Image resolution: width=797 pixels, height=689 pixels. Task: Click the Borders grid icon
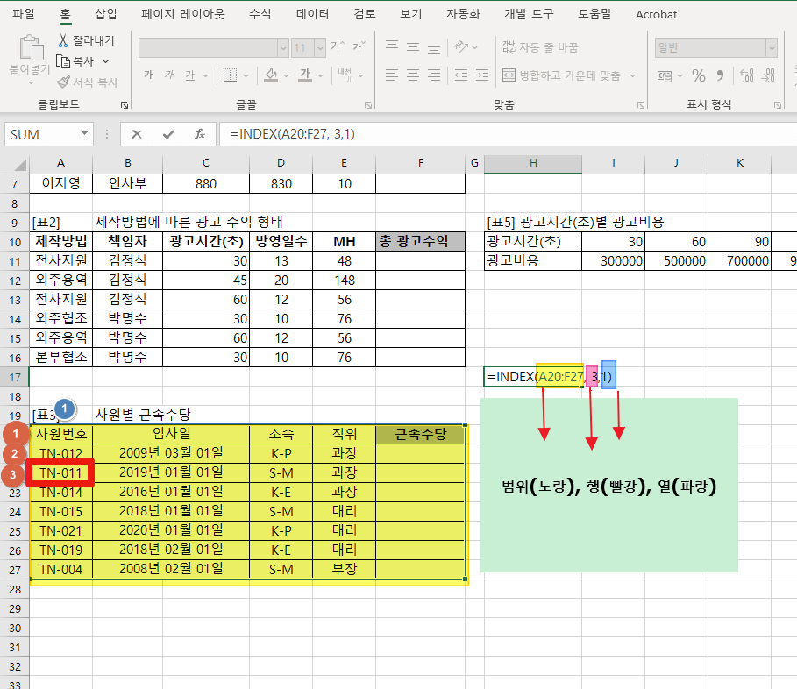[x=231, y=75]
